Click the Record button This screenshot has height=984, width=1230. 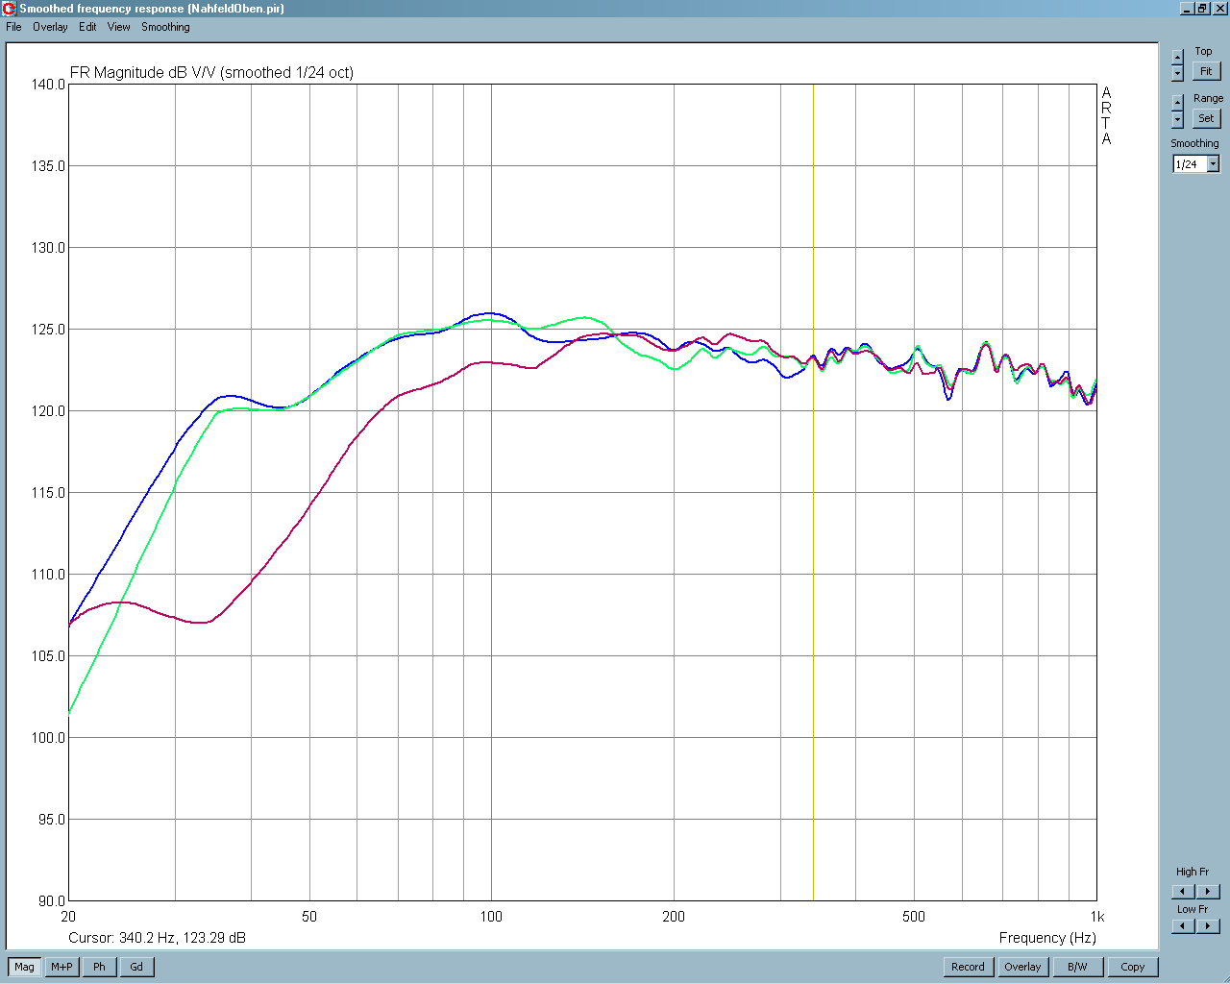[968, 967]
